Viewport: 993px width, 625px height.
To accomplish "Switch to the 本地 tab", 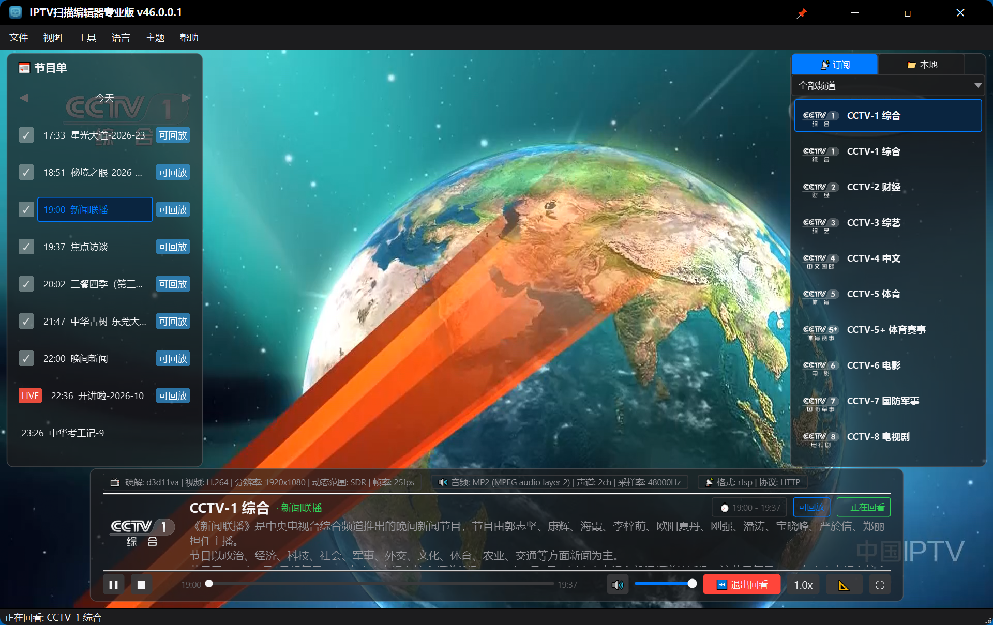I will [922, 65].
